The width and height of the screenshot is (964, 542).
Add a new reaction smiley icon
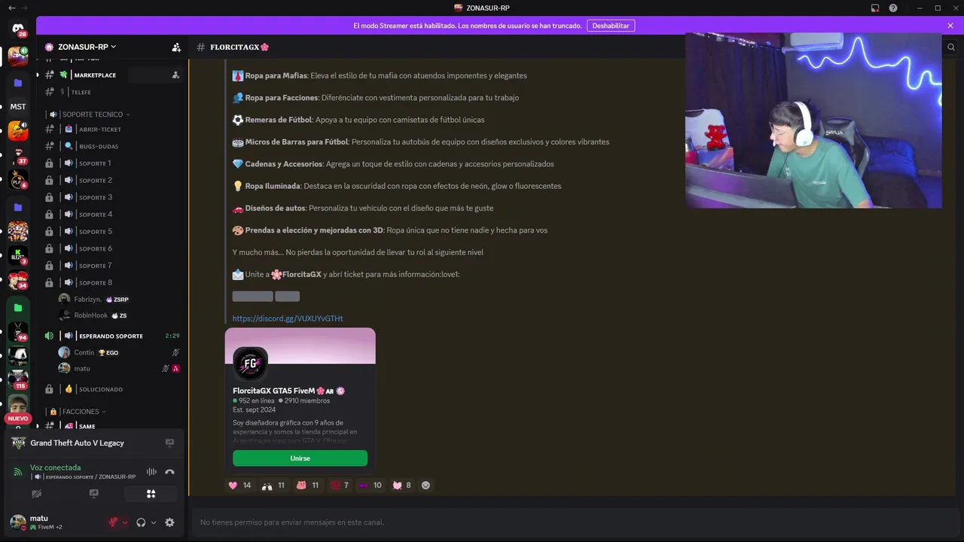click(x=426, y=486)
